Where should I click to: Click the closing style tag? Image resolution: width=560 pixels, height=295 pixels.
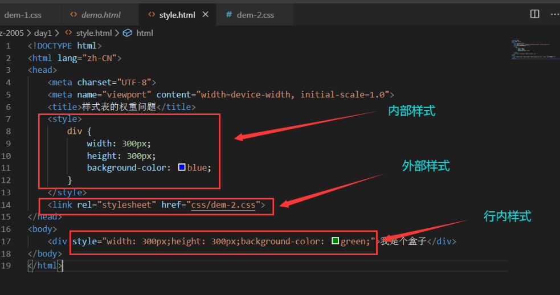[67, 192]
